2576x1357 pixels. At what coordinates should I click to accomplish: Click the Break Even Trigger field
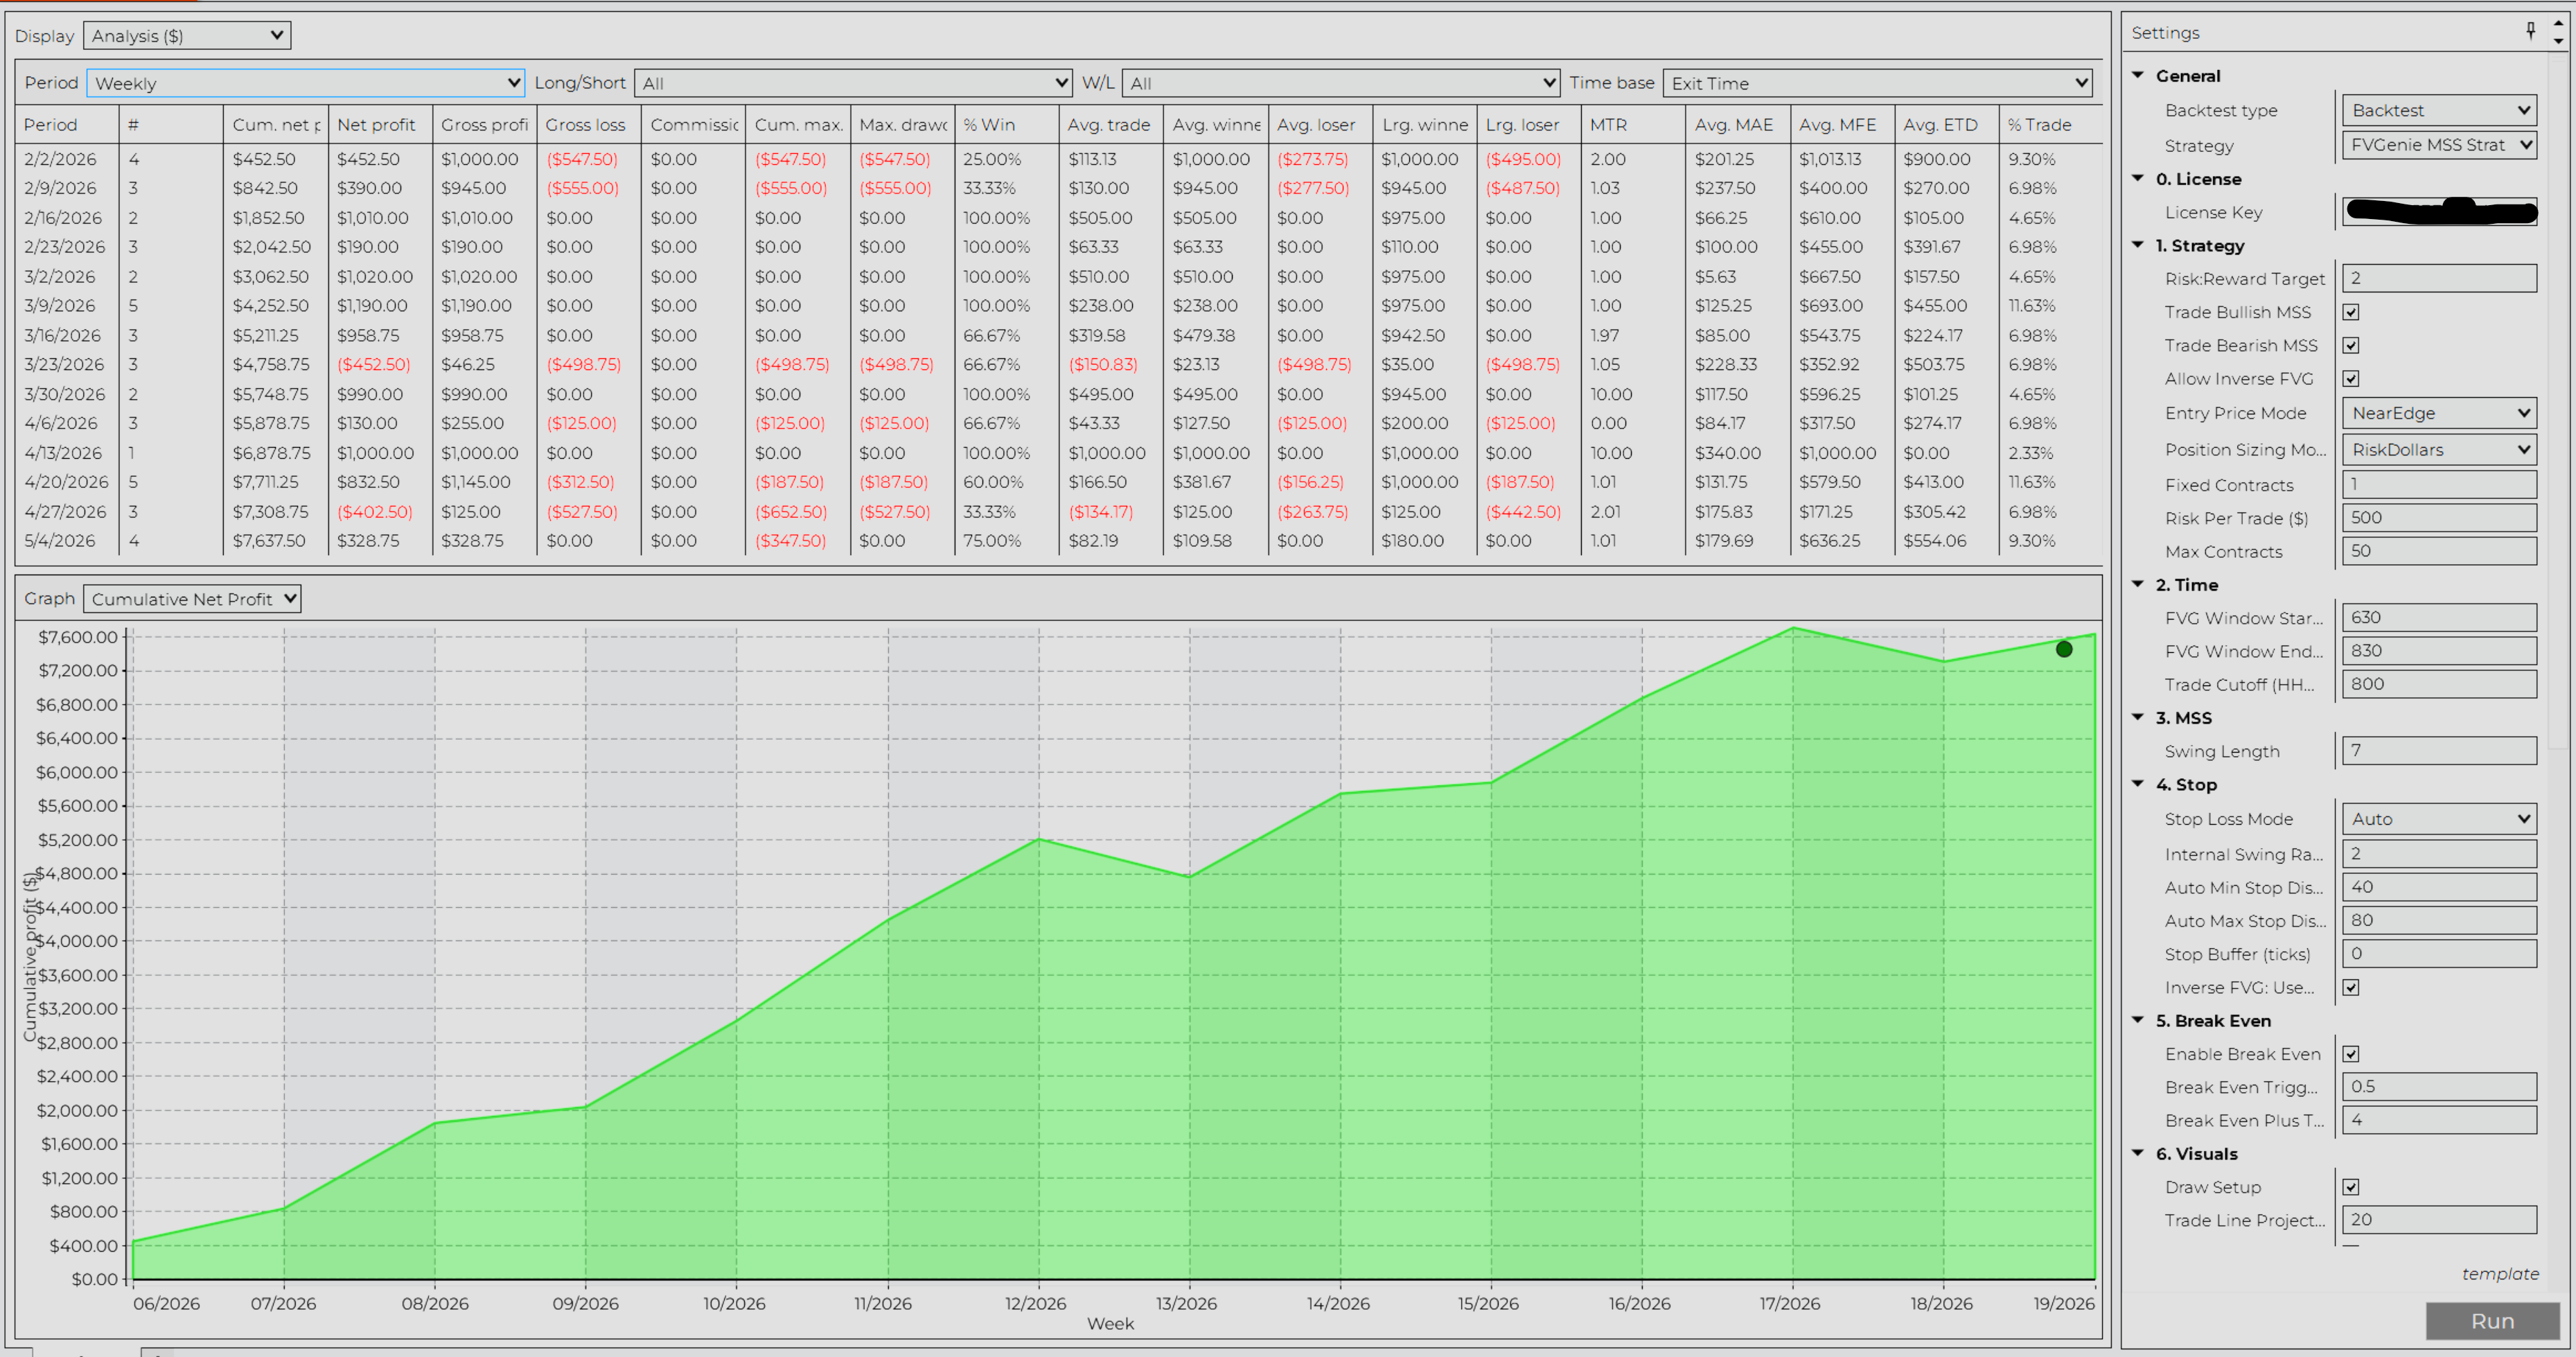coord(2439,1087)
